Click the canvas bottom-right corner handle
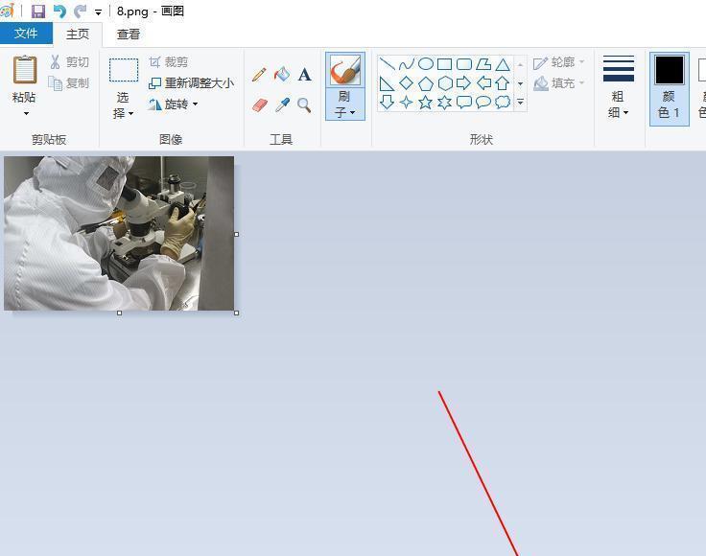Image resolution: width=706 pixels, height=556 pixels. coord(237,313)
